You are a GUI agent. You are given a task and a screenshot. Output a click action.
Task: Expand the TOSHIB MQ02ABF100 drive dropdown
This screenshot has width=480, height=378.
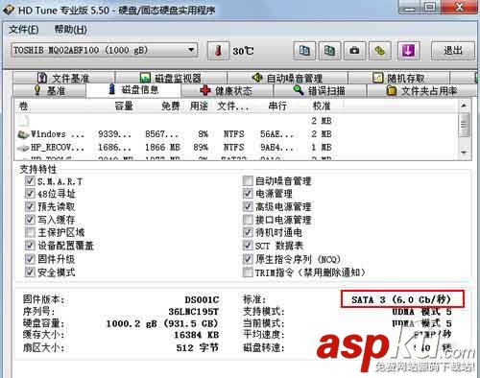click(x=191, y=50)
